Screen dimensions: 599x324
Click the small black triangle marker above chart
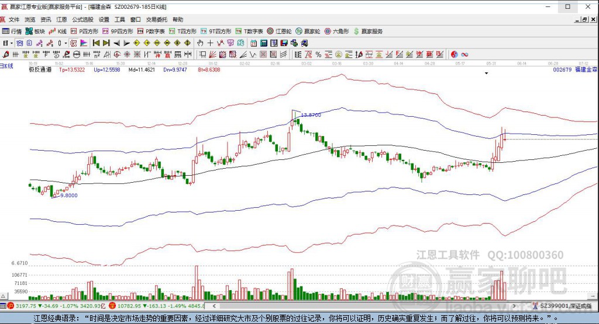pyautogui.click(x=486, y=73)
